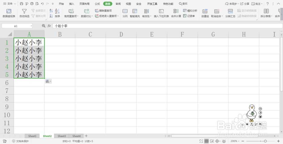Open the 视图 View ribbon tab

(128, 4)
